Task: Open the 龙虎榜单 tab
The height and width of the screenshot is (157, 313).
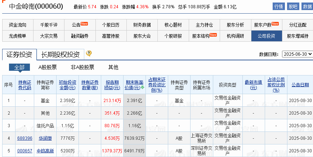Action: (x=18, y=36)
